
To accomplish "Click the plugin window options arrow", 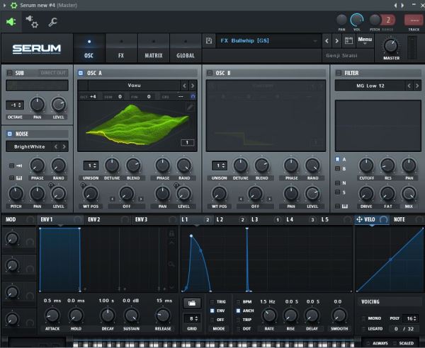I will coord(5,5).
